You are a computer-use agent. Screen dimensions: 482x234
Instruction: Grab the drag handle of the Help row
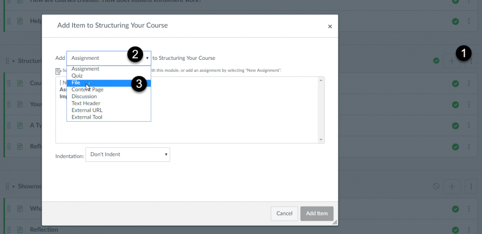tap(9, 21)
